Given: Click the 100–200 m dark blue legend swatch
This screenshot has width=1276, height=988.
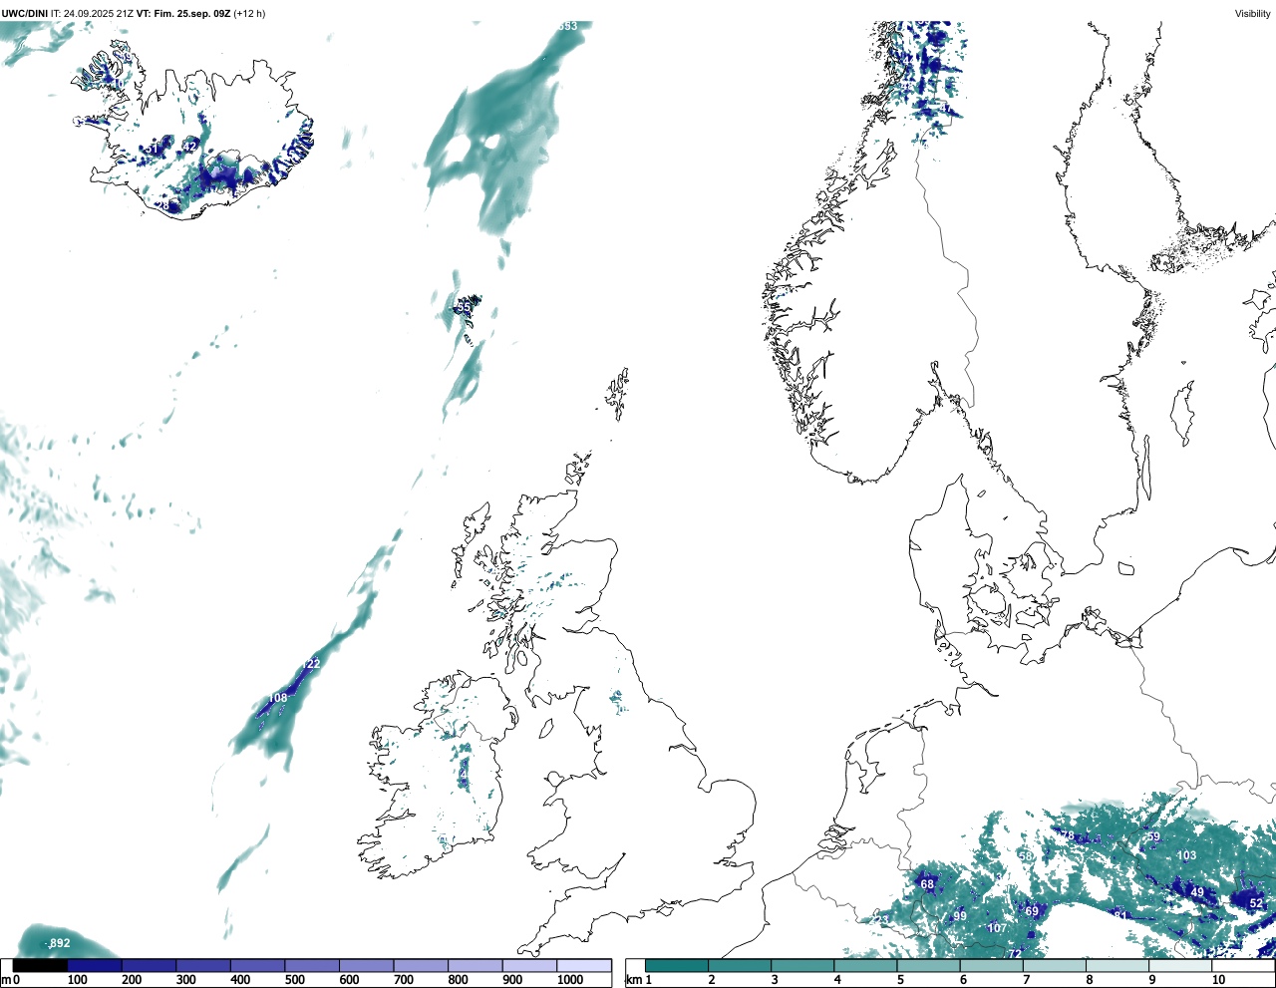Looking at the screenshot, I should point(95,966).
